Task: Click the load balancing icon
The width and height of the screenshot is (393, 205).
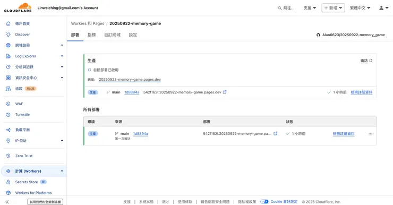Action: pyautogui.click(x=8, y=130)
